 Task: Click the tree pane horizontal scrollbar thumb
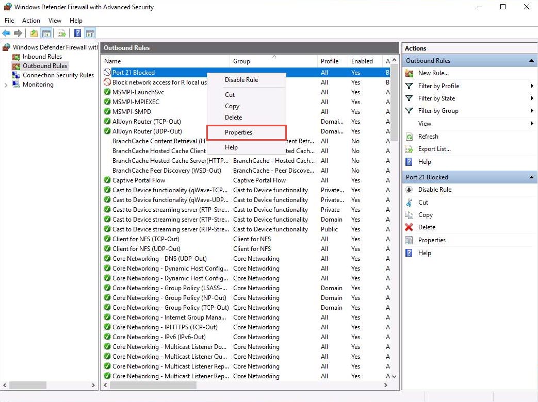[x=28, y=386]
